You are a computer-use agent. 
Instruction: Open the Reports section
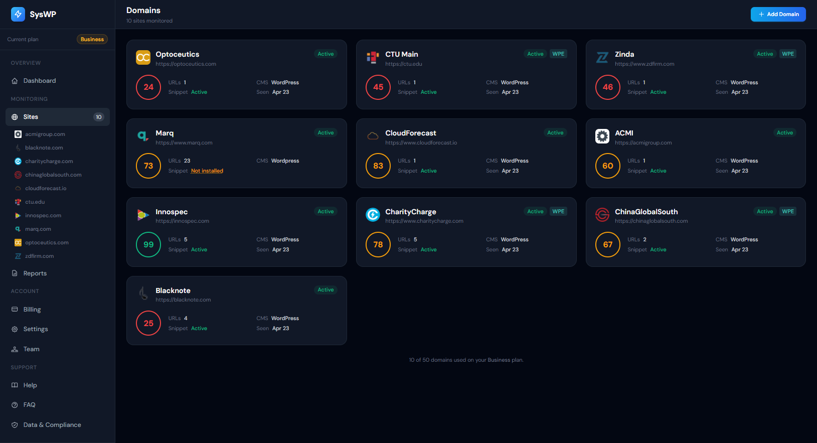click(58, 273)
